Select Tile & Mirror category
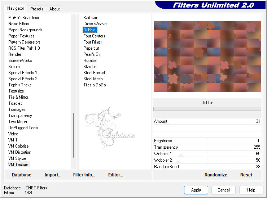This screenshot has height=198, width=267. [x=18, y=97]
